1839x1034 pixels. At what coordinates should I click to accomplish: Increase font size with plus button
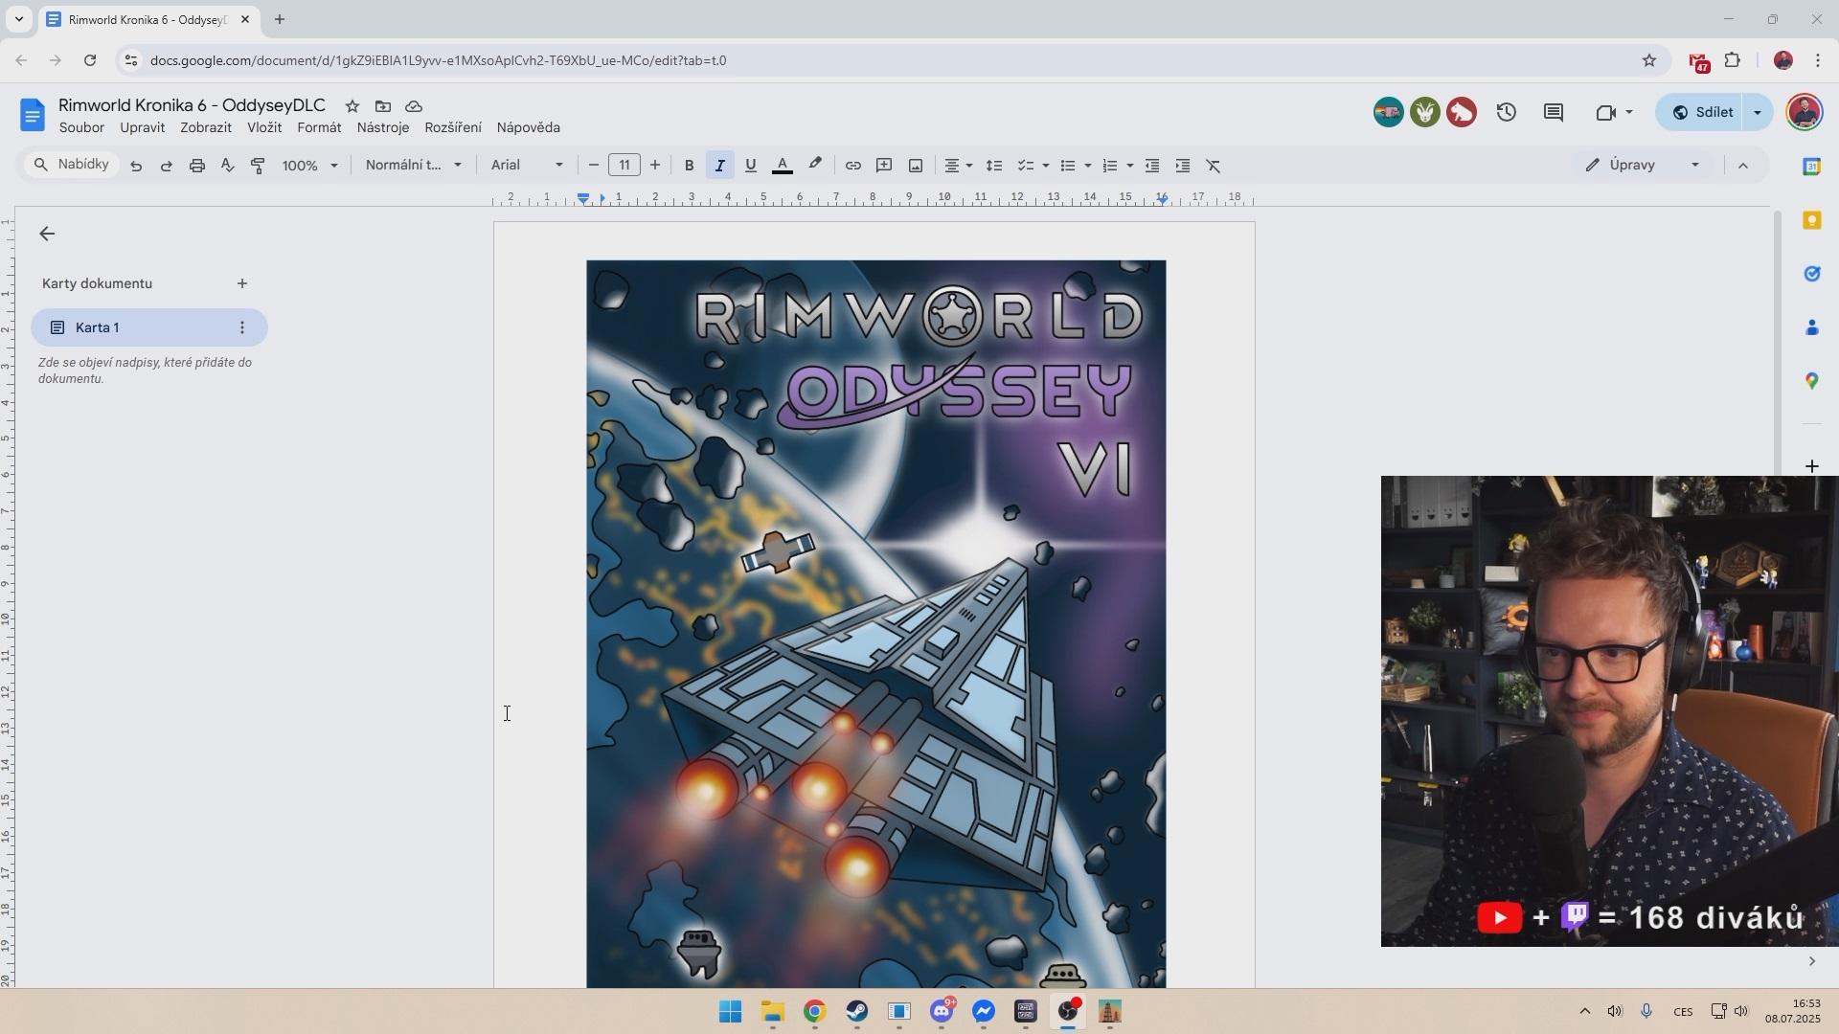click(655, 166)
